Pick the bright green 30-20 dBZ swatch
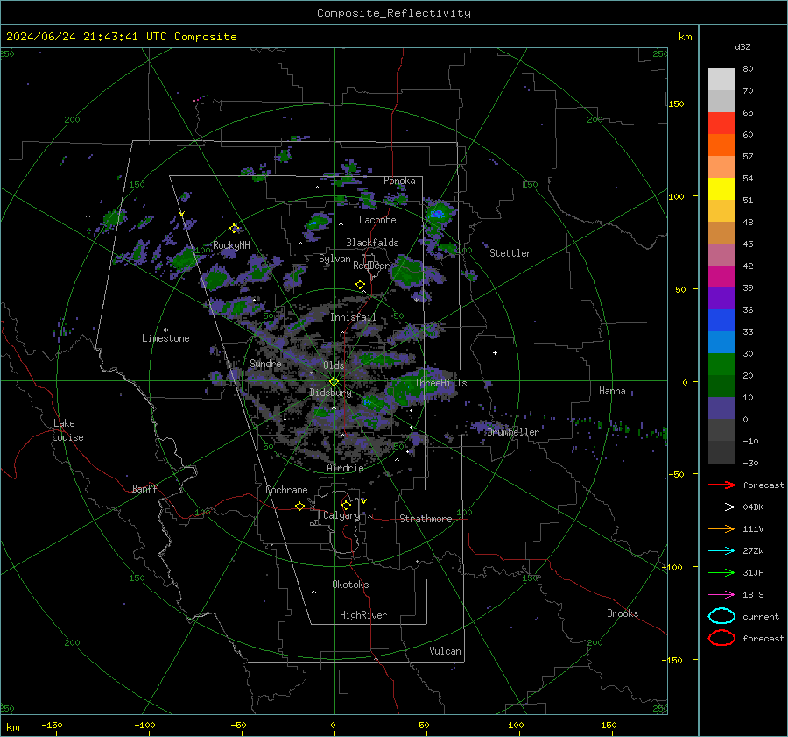The image size is (788, 737). [x=721, y=365]
